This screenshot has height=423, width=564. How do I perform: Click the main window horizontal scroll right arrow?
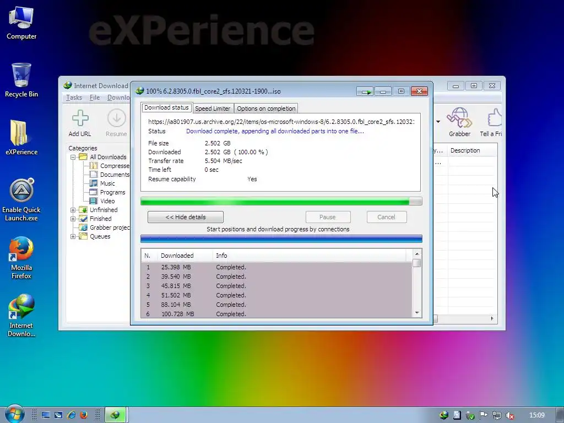pos(492,318)
